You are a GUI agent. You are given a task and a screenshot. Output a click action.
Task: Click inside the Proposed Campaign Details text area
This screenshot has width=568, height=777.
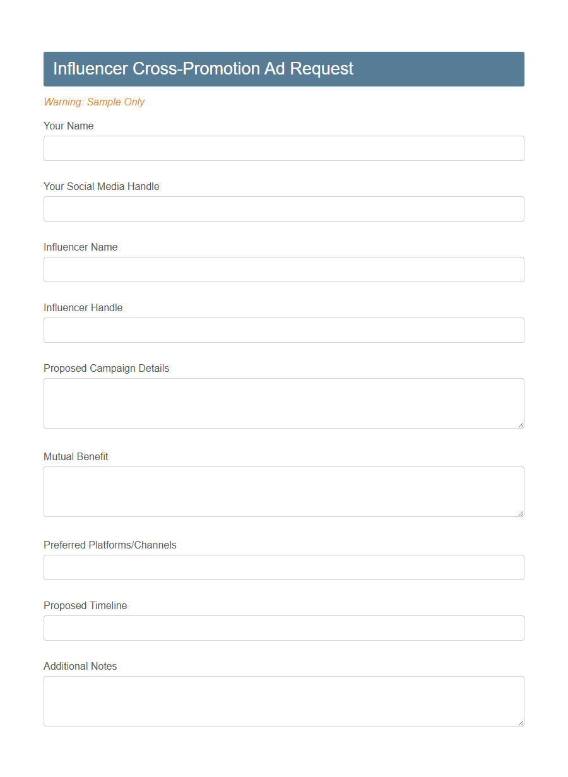283,403
